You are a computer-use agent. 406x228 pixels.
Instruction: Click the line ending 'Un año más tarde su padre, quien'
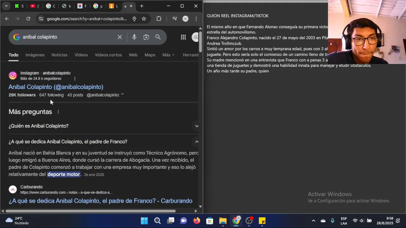(x=238, y=71)
